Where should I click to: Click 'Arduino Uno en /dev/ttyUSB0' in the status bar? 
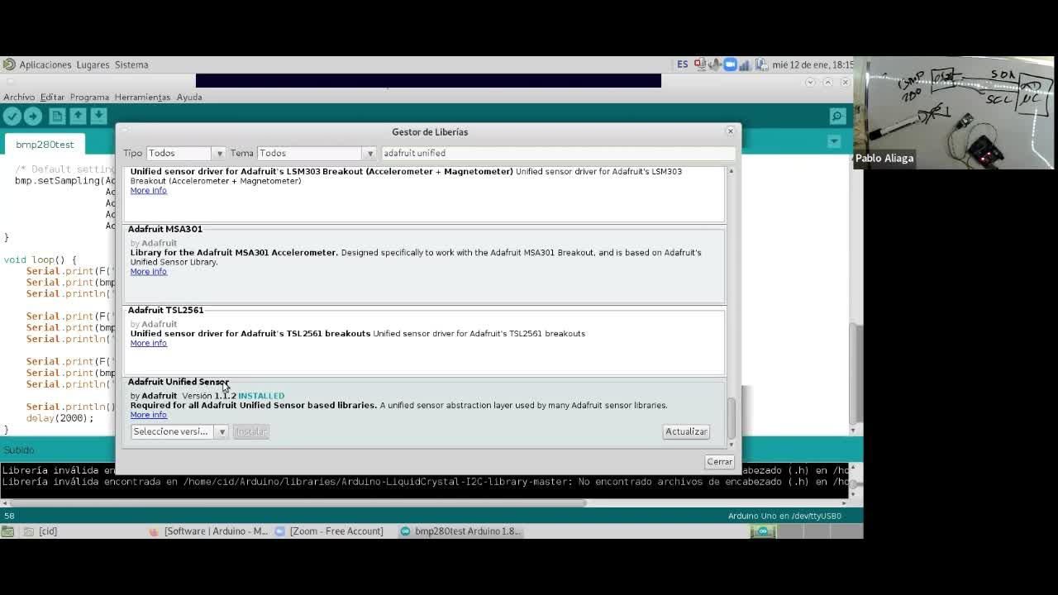point(784,516)
